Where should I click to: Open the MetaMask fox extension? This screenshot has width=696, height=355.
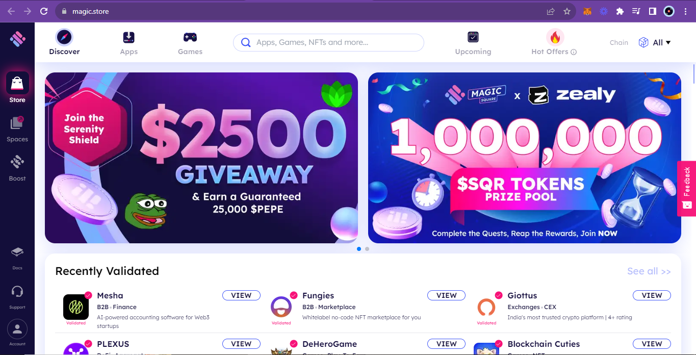[x=587, y=11]
